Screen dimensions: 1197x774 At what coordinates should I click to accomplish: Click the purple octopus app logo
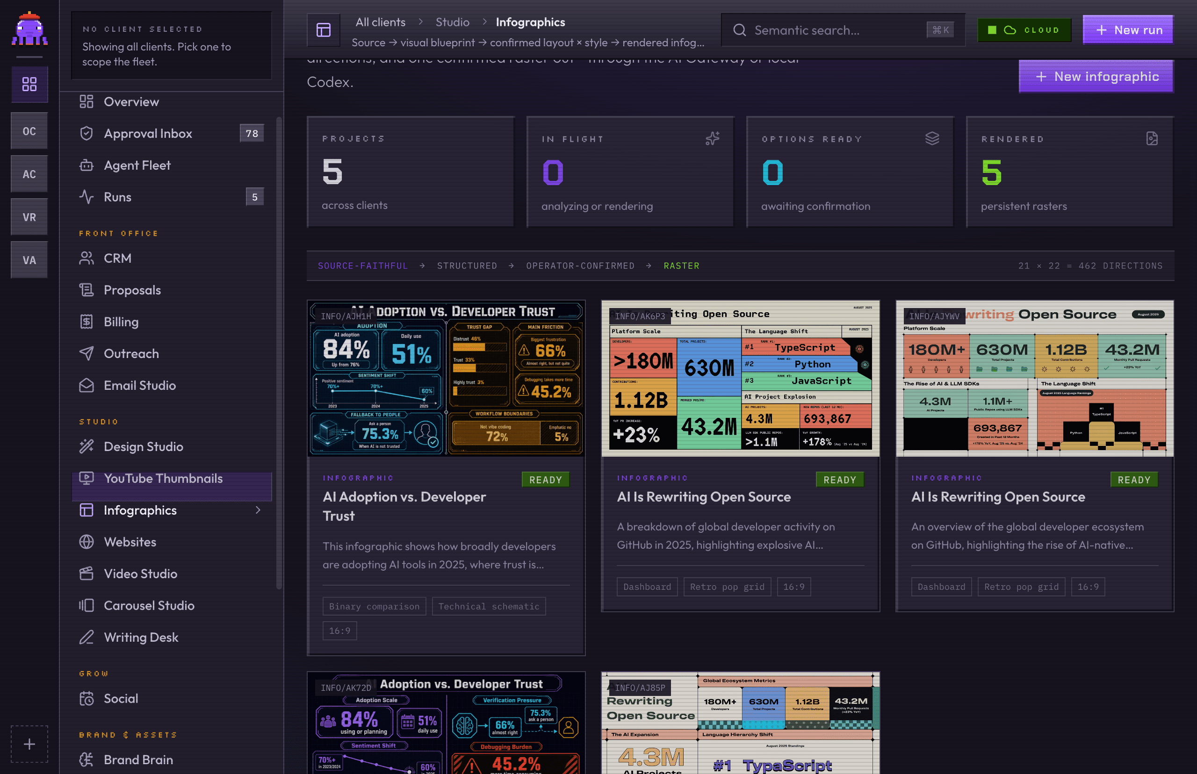29,29
